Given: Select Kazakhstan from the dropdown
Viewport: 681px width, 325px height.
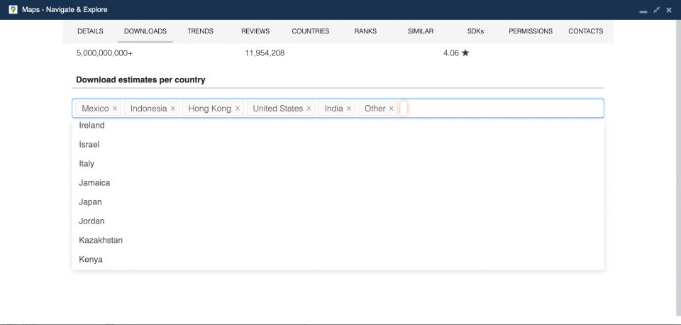Looking at the screenshot, I should (x=338, y=241).
